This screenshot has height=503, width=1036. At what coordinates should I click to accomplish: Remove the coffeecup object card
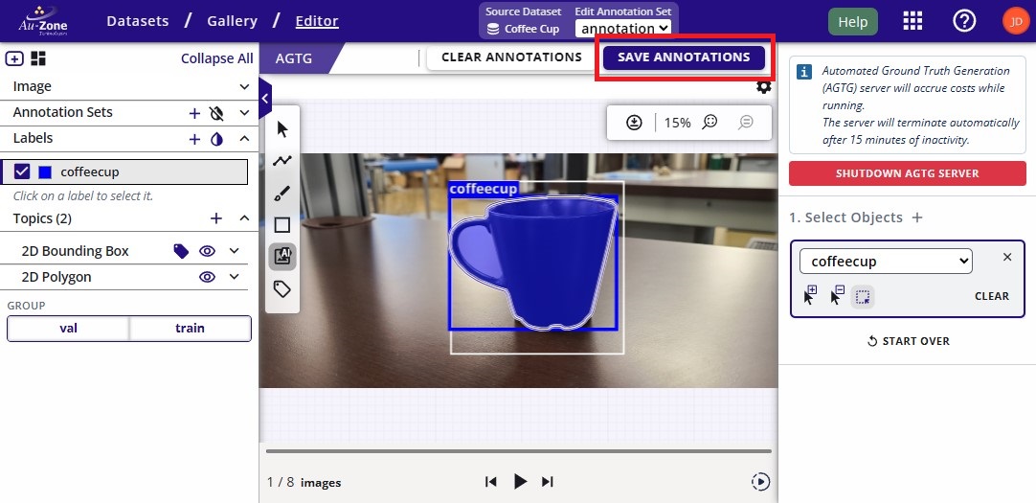coord(1007,257)
